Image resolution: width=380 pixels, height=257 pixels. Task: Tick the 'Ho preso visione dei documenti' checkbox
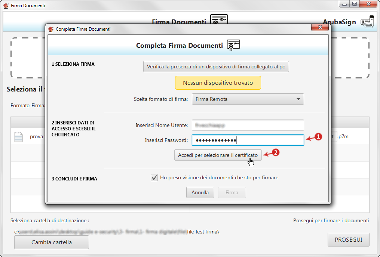(x=154, y=178)
